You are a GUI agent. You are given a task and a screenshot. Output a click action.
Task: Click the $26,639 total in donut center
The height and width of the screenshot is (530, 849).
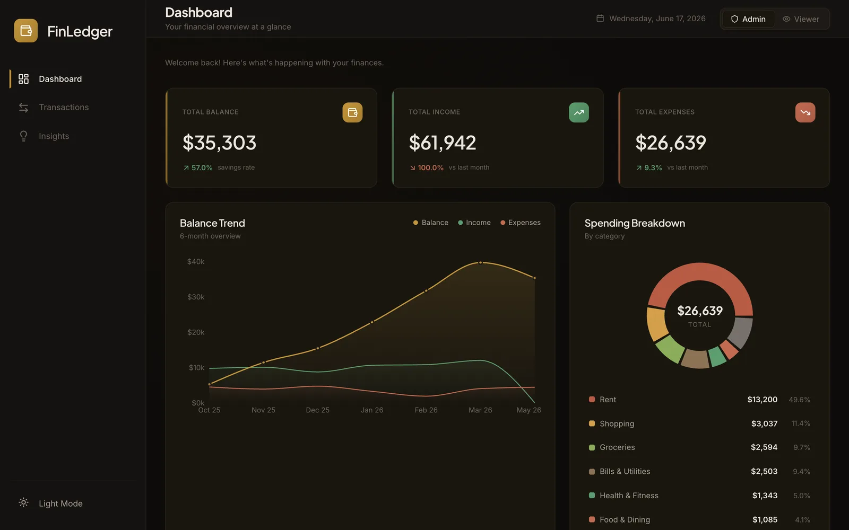point(700,311)
